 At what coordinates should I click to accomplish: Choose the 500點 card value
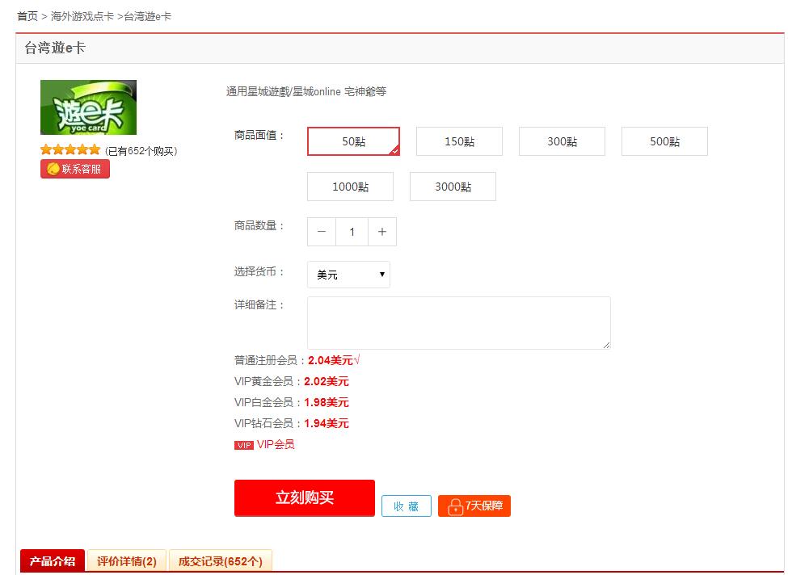[x=664, y=141]
